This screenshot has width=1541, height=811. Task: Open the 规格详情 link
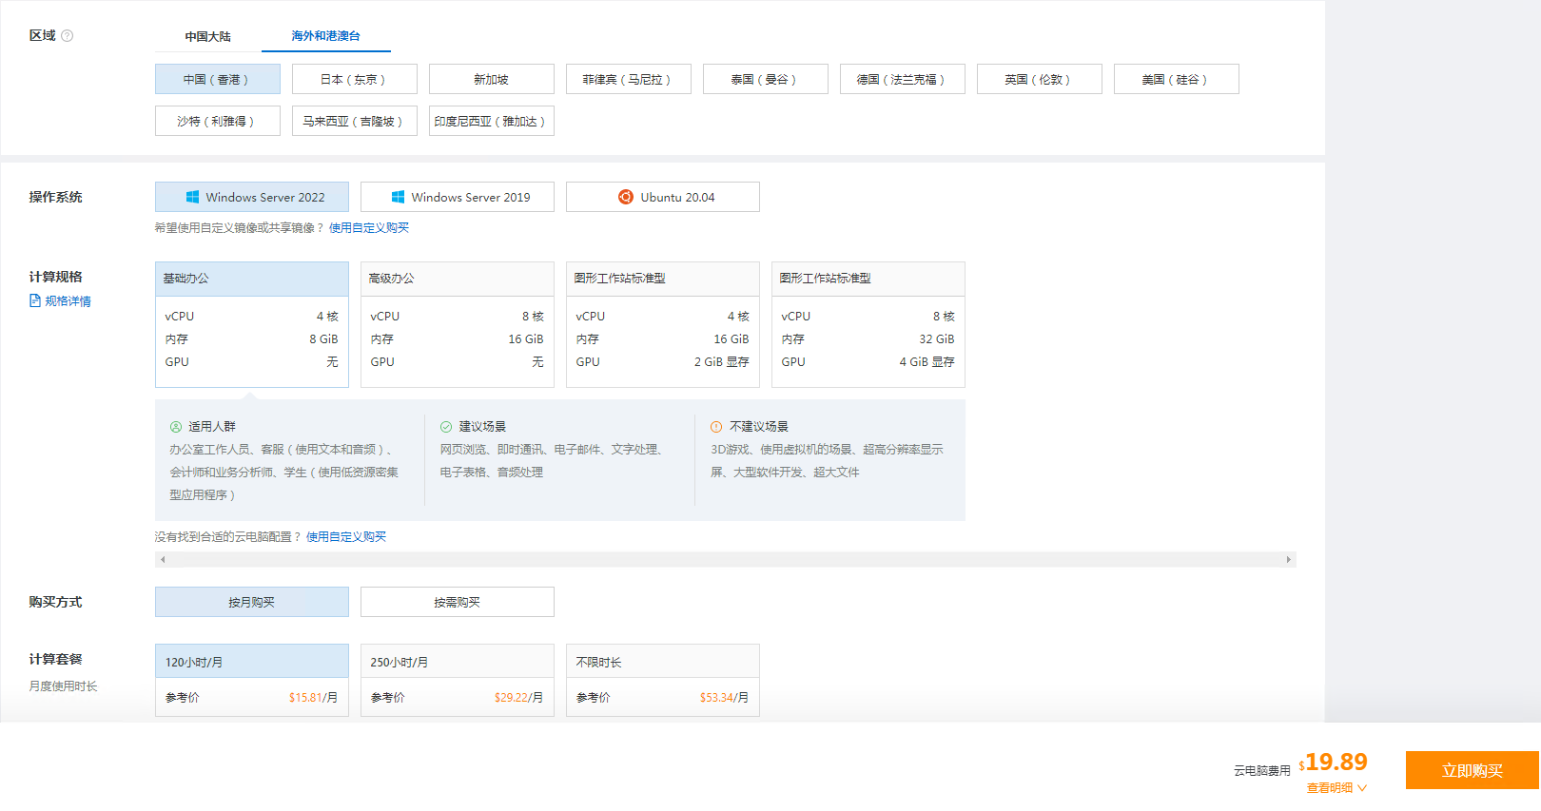coord(68,301)
